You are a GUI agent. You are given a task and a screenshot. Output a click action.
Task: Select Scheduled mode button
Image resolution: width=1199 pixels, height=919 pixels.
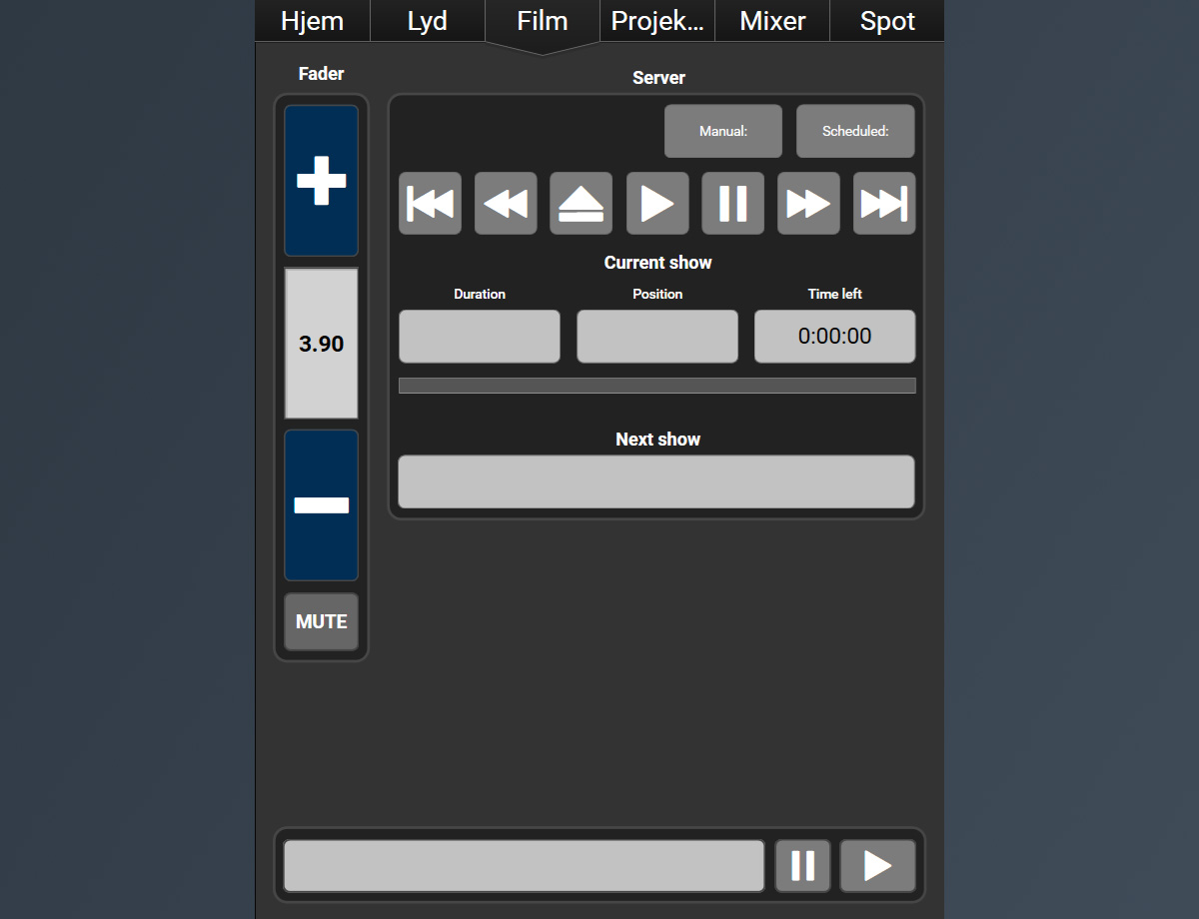tap(855, 131)
